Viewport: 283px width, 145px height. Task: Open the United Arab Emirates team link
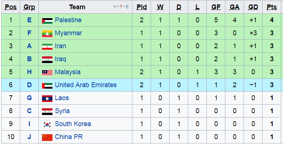[x=86, y=85]
